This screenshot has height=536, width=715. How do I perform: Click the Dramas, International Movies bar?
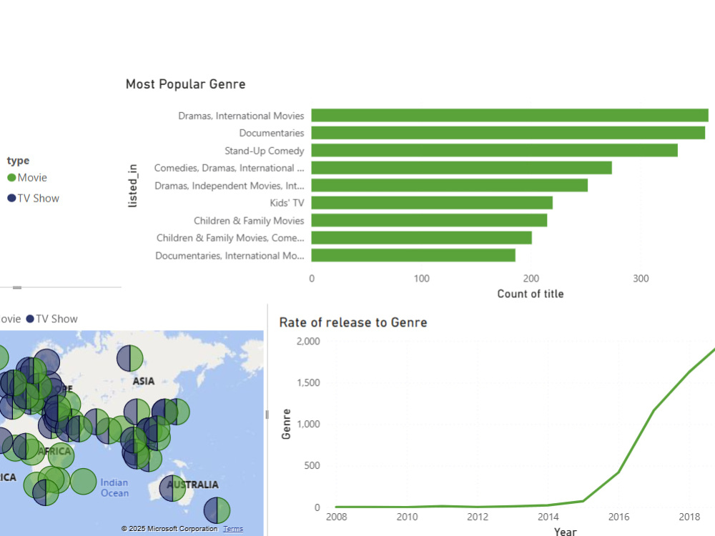(510, 115)
